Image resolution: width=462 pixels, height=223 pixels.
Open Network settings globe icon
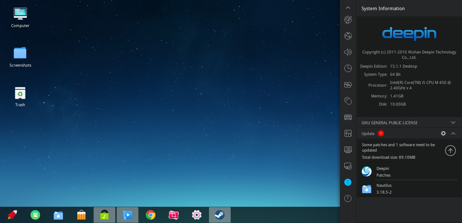click(348, 36)
